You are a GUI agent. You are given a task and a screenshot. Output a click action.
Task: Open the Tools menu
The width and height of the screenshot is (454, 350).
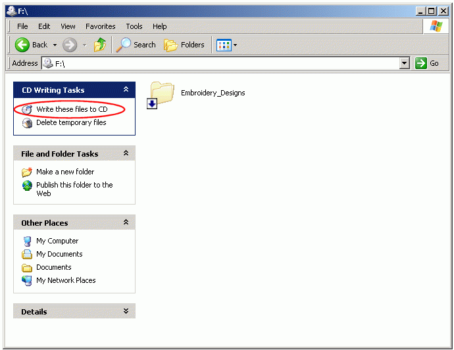click(x=134, y=26)
